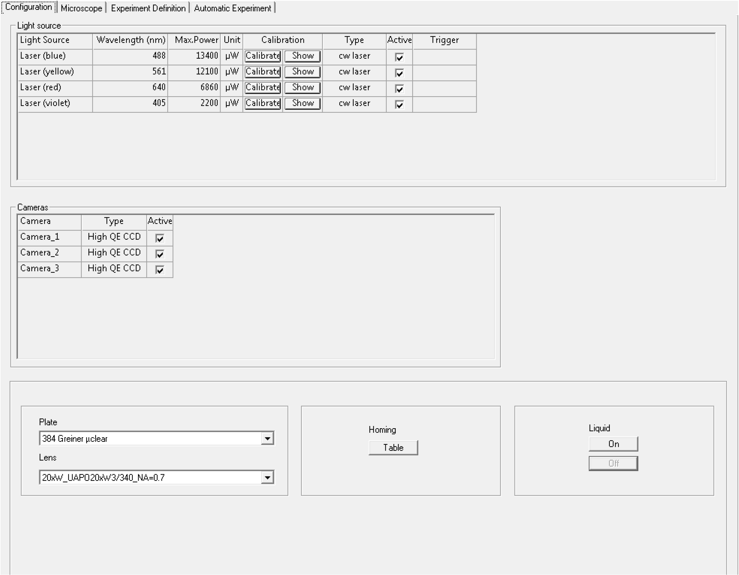Uncheck Active for Laser (blue)
Viewport: 739px width, 575px height.
click(399, 57)
